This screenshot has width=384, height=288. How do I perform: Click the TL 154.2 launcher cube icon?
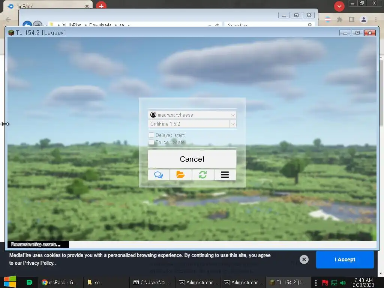(11, 33)
